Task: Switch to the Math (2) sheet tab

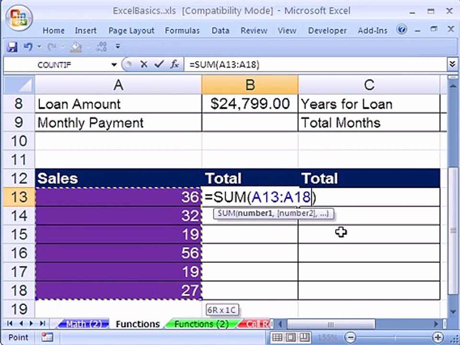Action: point(83,324)
